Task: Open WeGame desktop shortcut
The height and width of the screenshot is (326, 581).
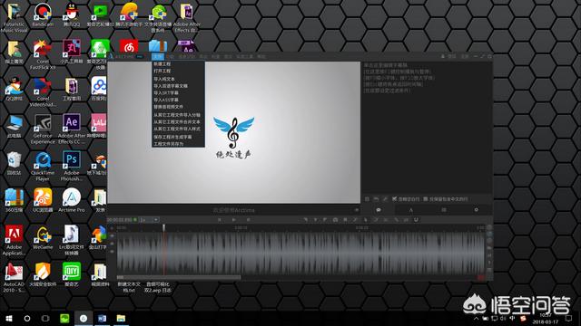Action: tap(43, 237)
